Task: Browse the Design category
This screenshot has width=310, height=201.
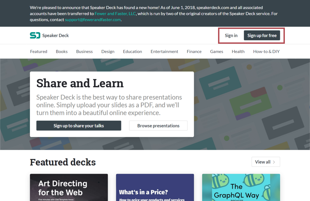Action: (108, 52)
